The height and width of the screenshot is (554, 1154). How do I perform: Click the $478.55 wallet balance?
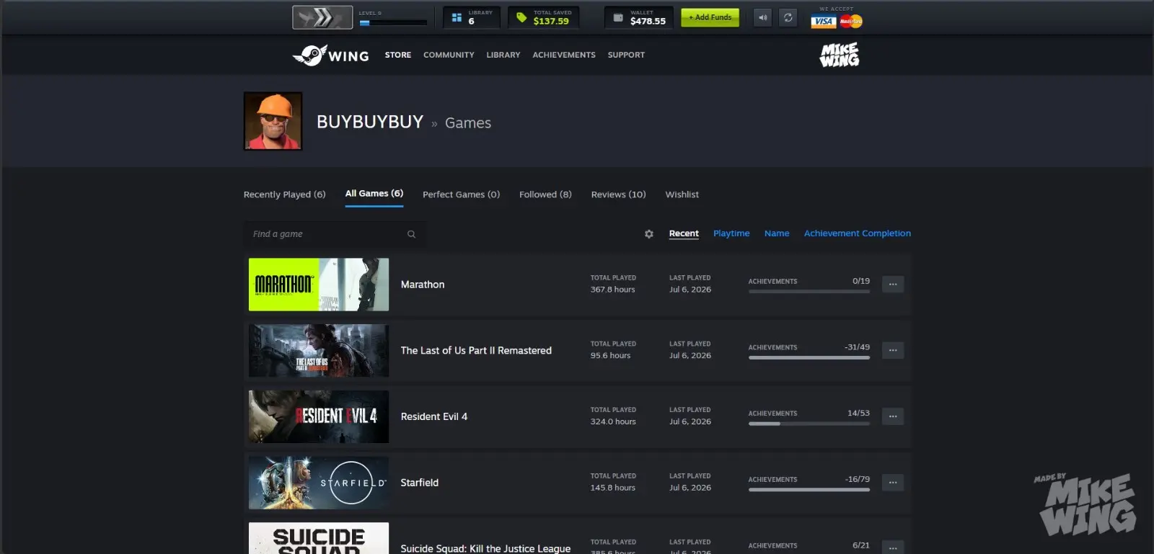[x=648, y=22]
